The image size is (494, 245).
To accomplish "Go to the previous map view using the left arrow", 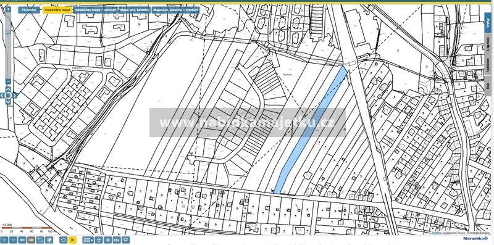I will coord(22,240).
